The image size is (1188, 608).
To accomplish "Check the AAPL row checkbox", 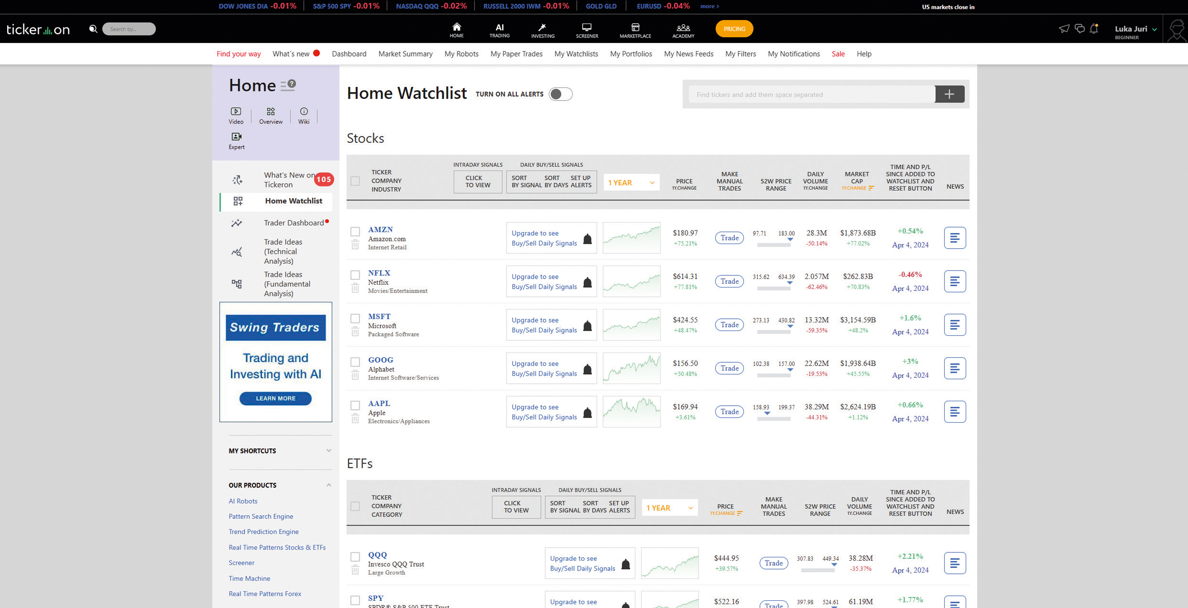I will pyautogui.click(x=355, y=405).
